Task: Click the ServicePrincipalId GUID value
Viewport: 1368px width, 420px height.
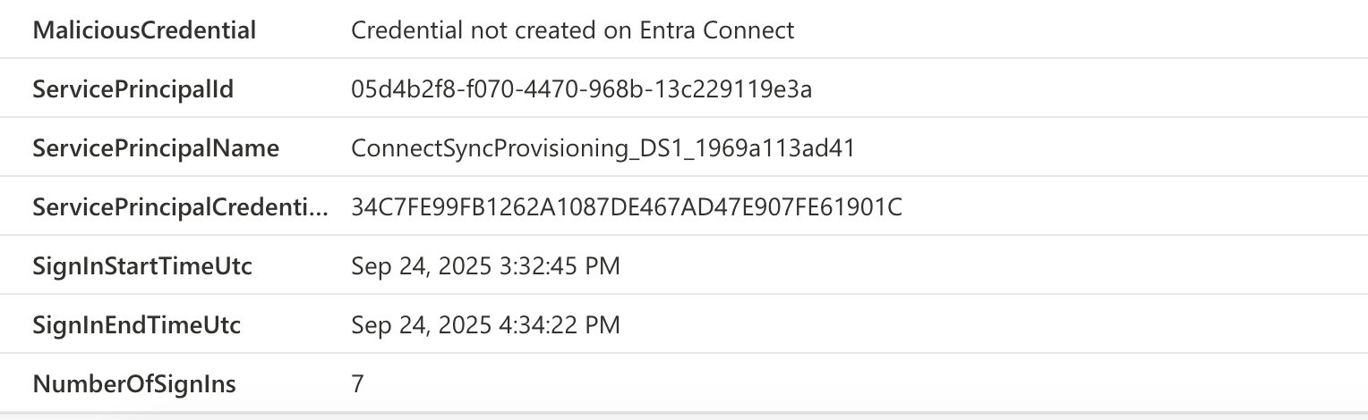Action: pyautogui.click(x=582, y=89)
